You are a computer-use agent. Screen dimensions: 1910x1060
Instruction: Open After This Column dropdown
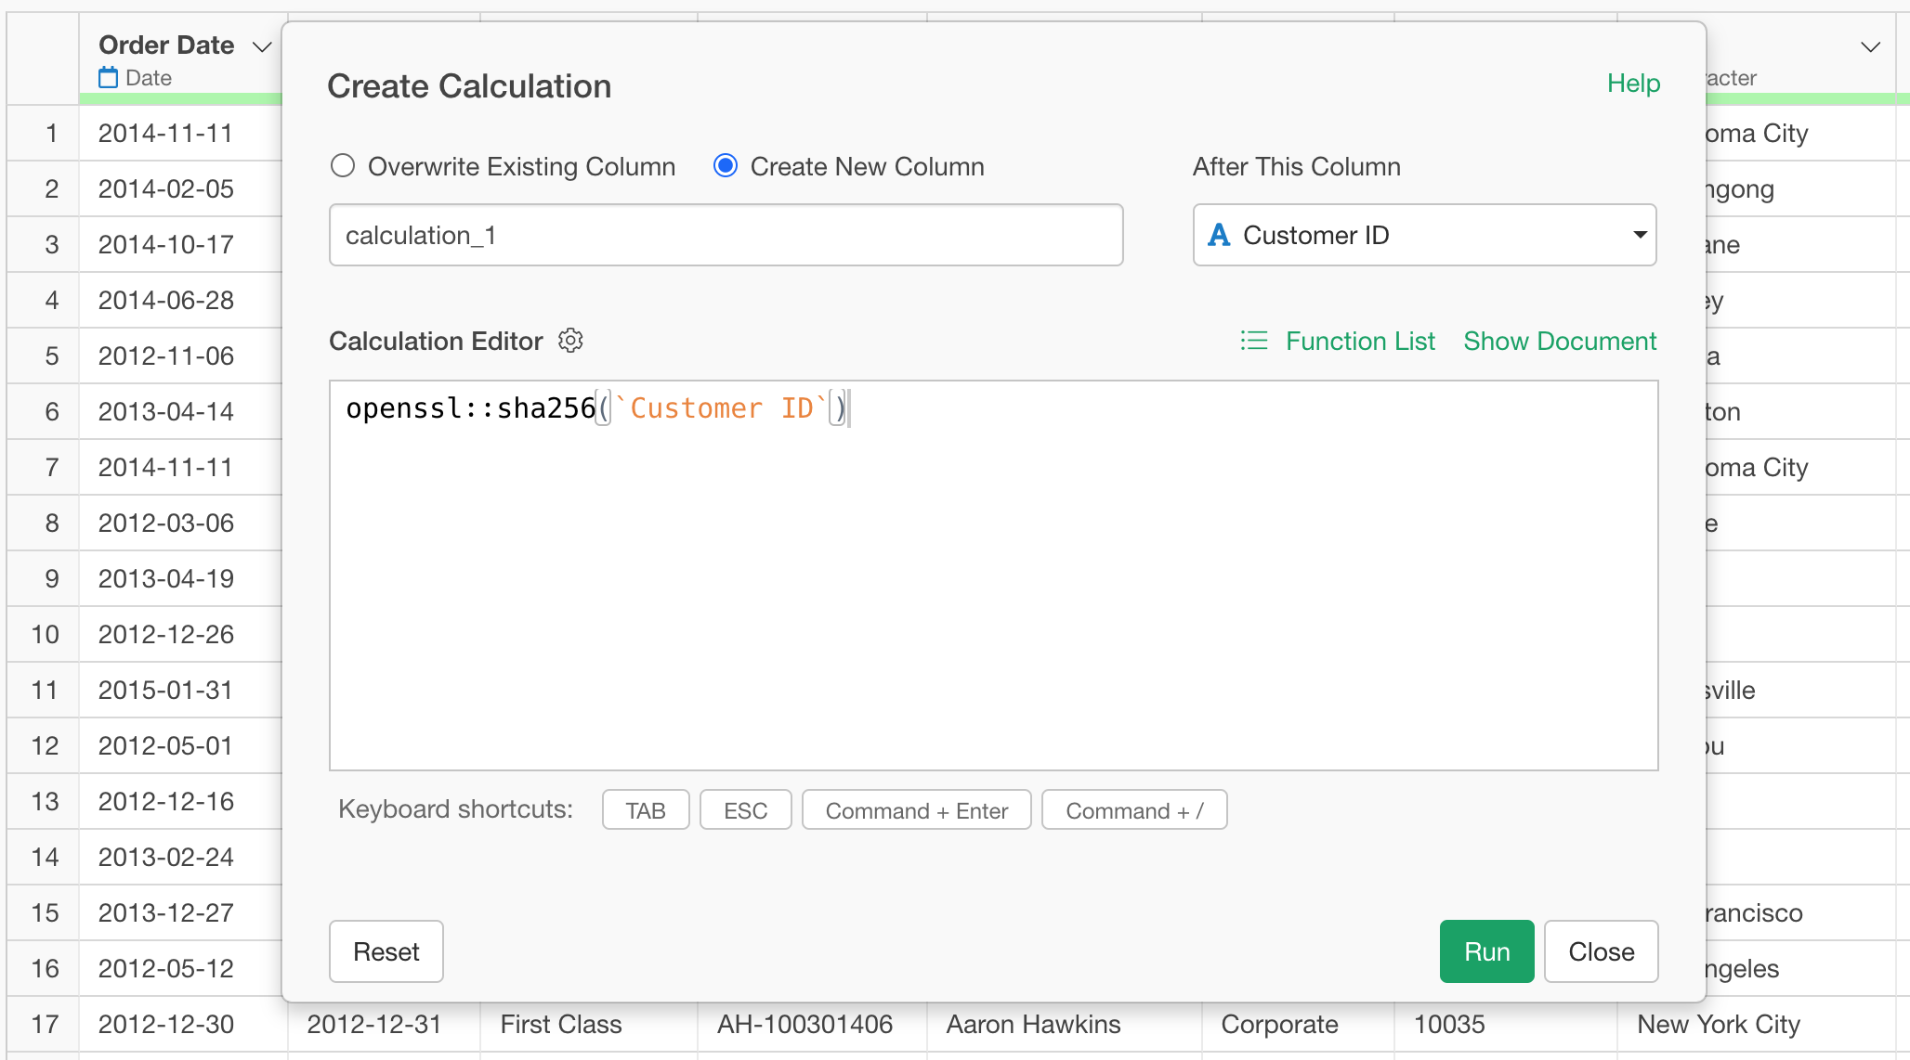point(1424,235)
